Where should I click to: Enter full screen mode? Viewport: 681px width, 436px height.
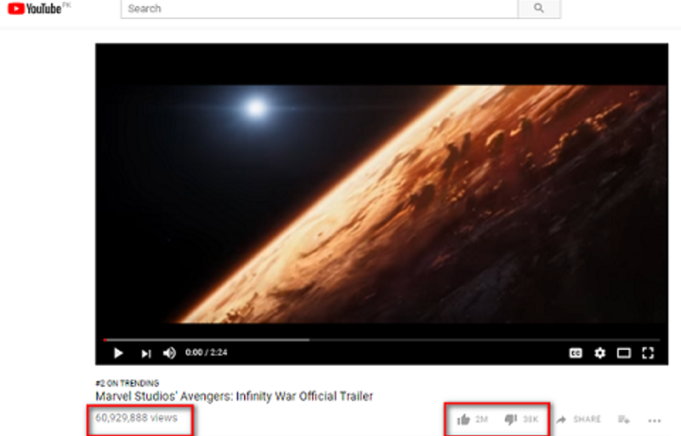648,353
